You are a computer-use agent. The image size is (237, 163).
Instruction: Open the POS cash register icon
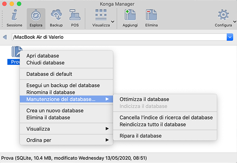pos(75,15)
